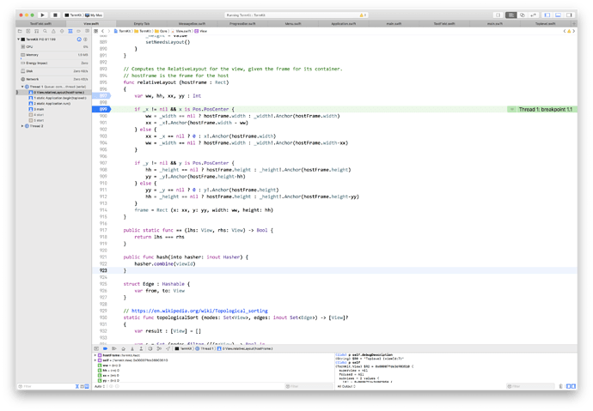Open the Breakpoint navigator
Viewport: 593px width, 411px height.
(x=79, y=32)
